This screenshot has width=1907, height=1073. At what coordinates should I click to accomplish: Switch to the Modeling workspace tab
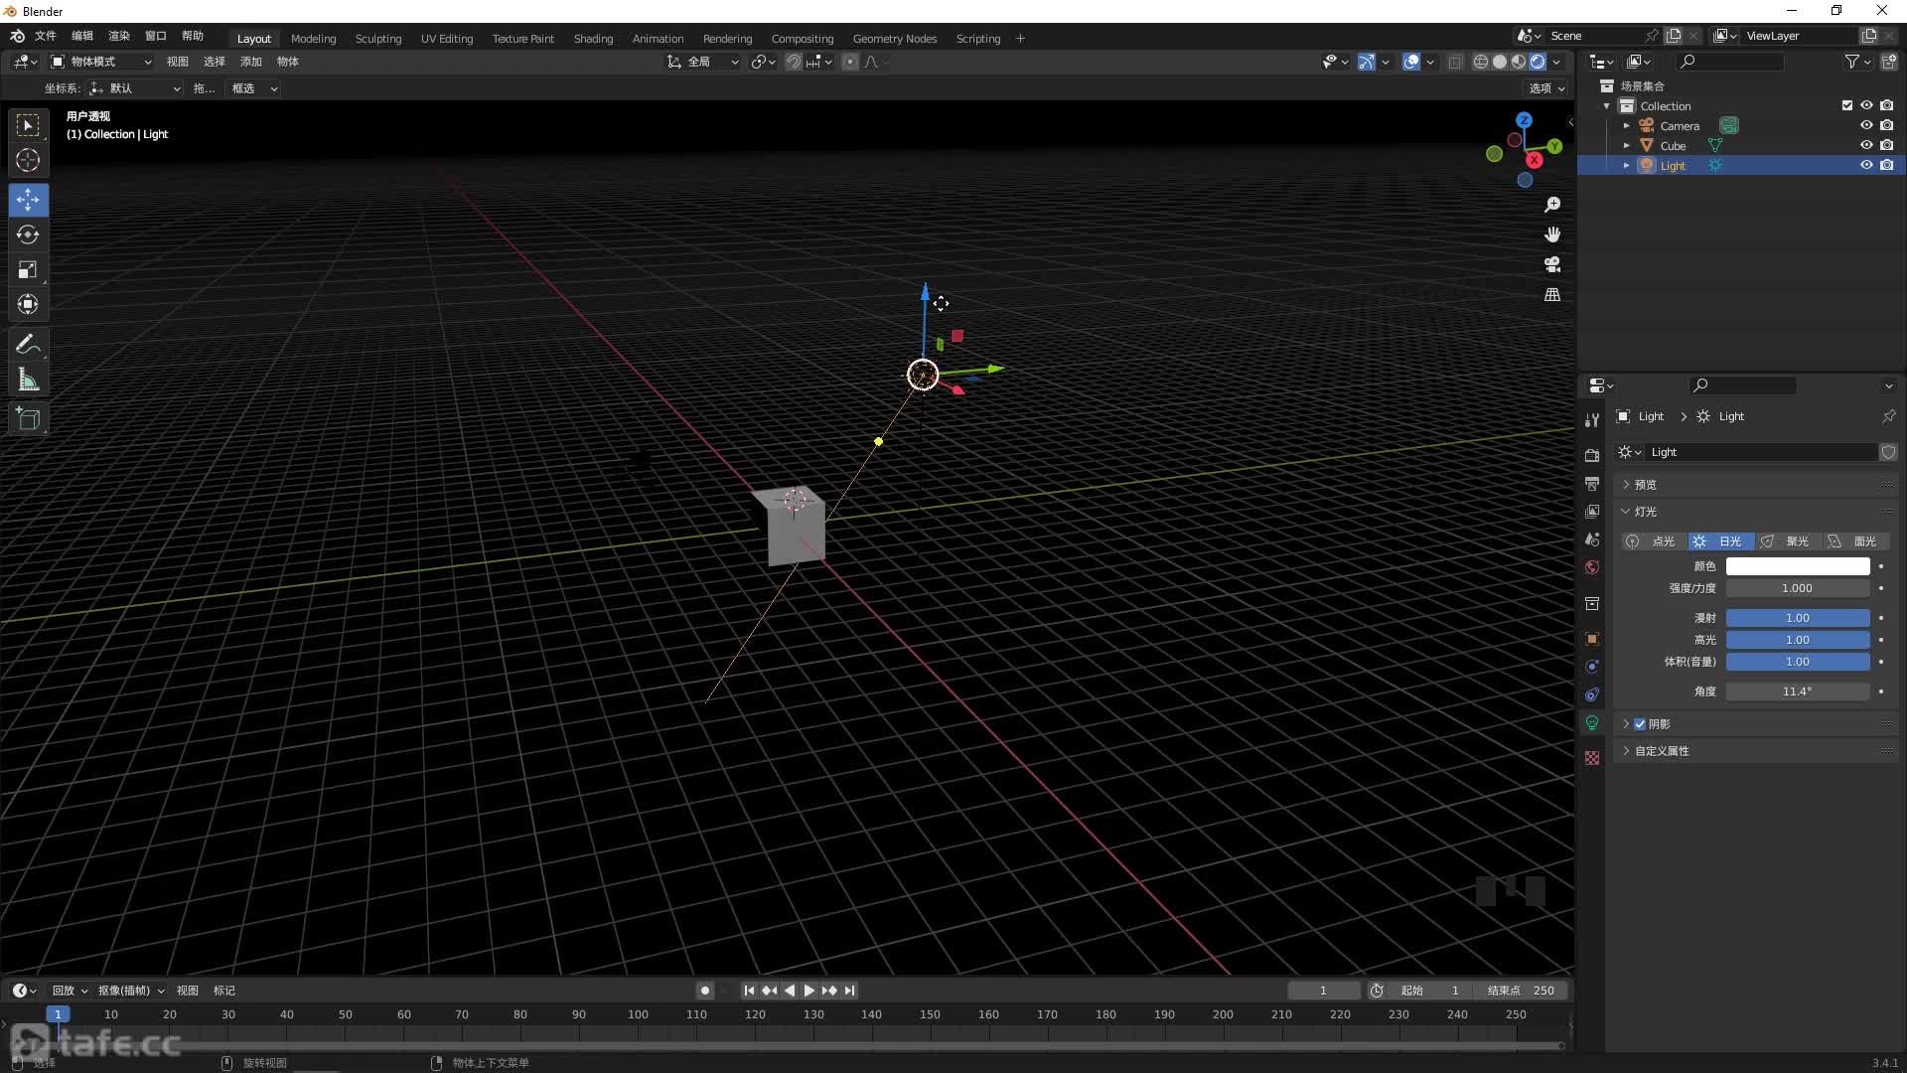pos(313,39)
